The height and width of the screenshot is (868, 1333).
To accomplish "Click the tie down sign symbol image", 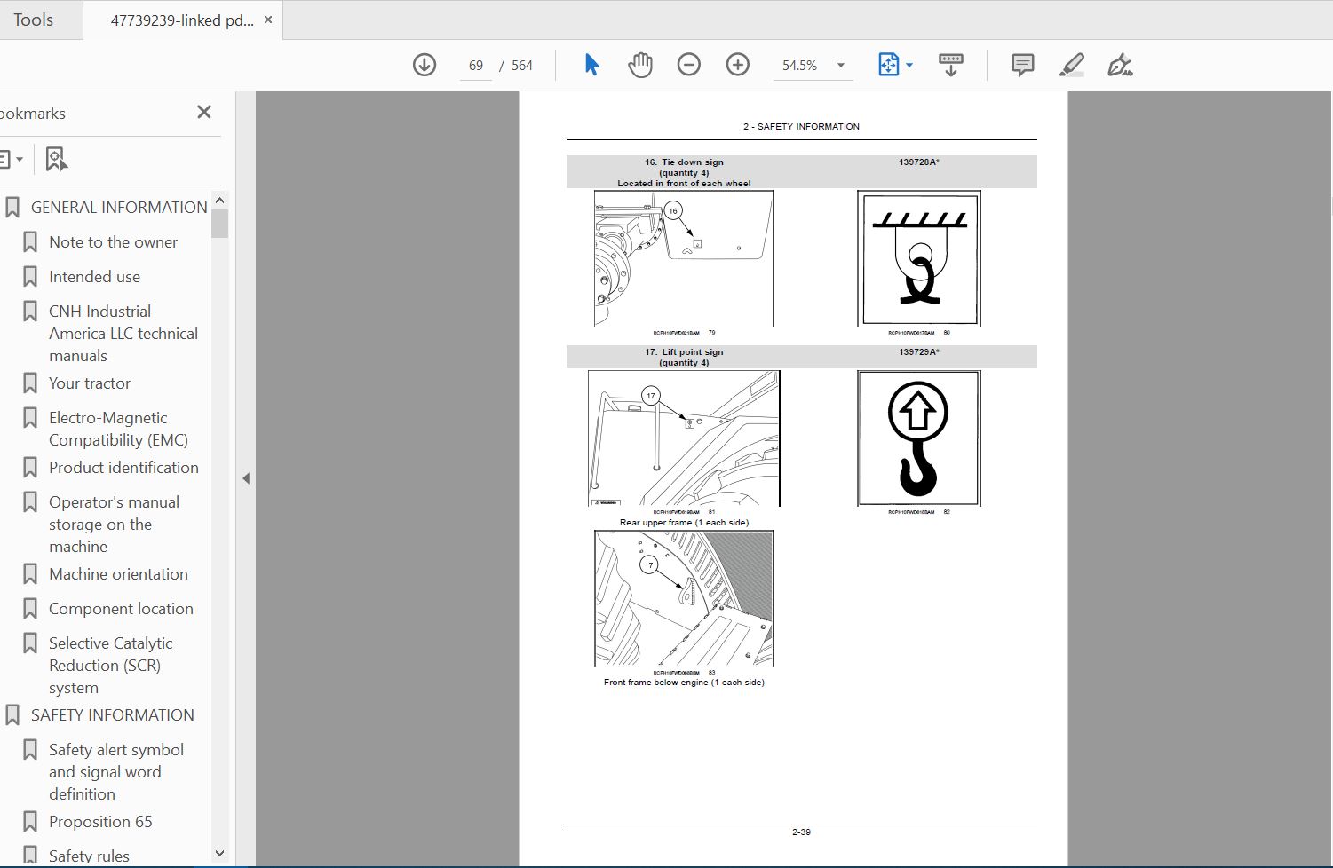I will [x=919, y=258].
